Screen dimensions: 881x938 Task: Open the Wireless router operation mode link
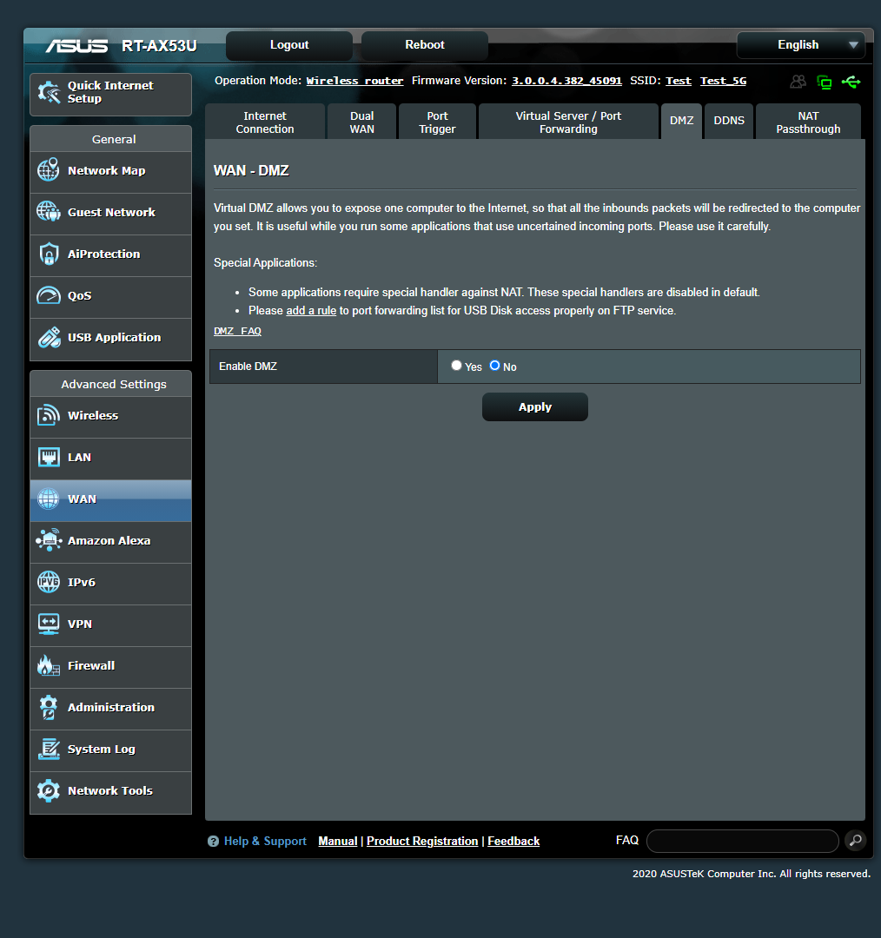tap(354, 81)
